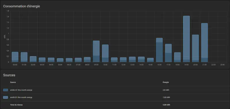Image resolution: width=230 pixels, height=109 pixels.
Task: Click the Total du réseau label
Action: coord(16,105)
